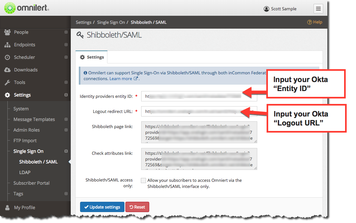Click the Downloads cloud icon

coord(7,70)
